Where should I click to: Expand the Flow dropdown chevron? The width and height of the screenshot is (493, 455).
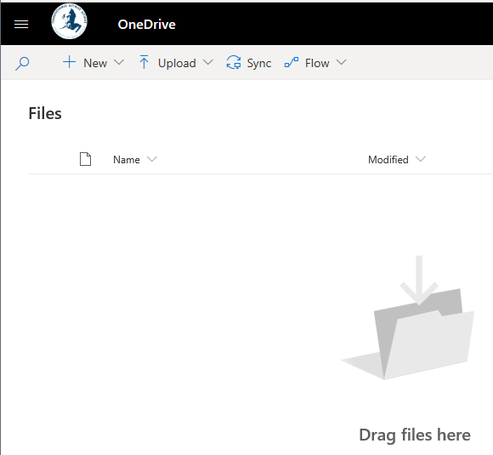[x=341, y=62]
